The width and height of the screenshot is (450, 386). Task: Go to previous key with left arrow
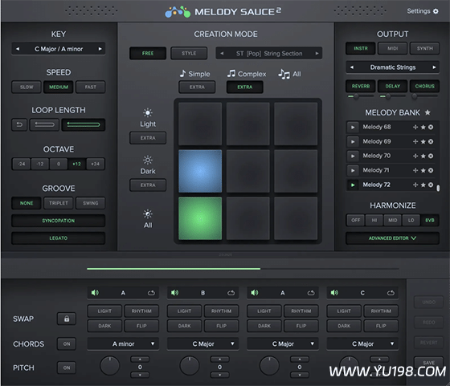(18, 49)
